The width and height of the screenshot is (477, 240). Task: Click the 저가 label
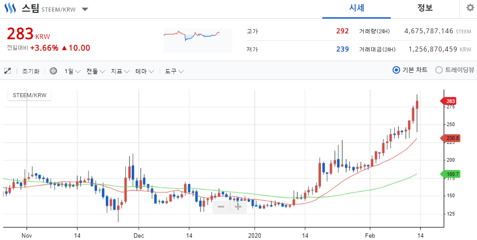tap(252, 49)
